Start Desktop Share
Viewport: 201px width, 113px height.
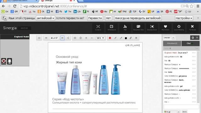(152, 28)
